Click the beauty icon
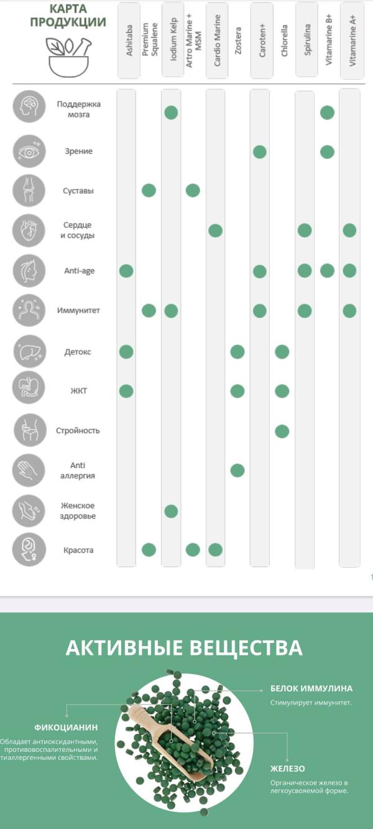 [x=29, y=550]
